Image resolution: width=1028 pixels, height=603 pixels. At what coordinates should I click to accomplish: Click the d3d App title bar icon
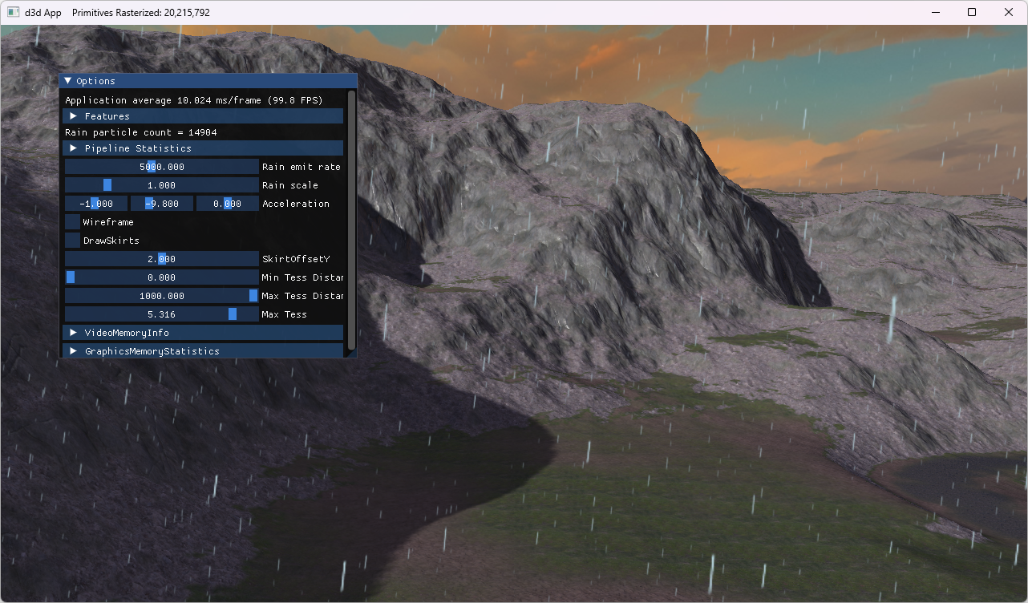13,13
